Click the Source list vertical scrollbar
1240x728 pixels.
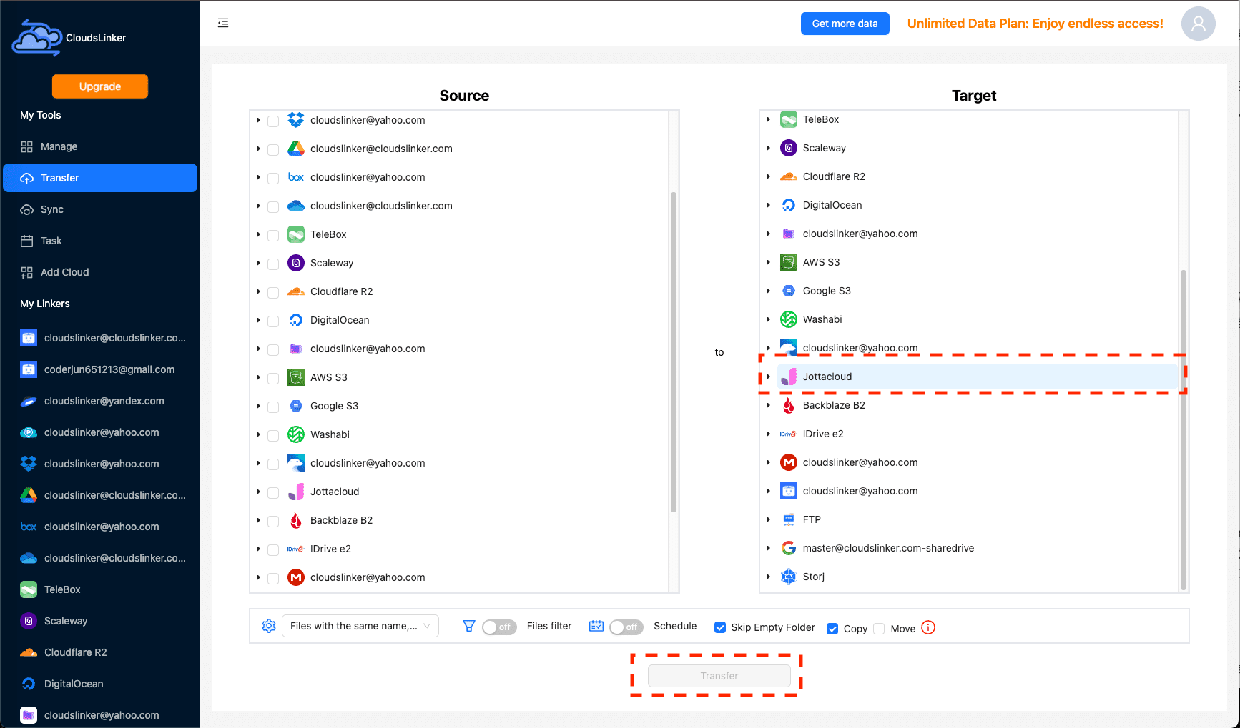point(674,351)
